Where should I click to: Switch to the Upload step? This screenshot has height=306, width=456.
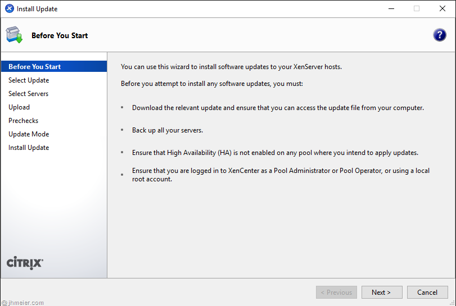click(x=19, y=107)
